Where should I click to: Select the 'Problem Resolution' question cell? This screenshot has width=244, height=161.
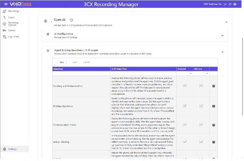(81, 106)
